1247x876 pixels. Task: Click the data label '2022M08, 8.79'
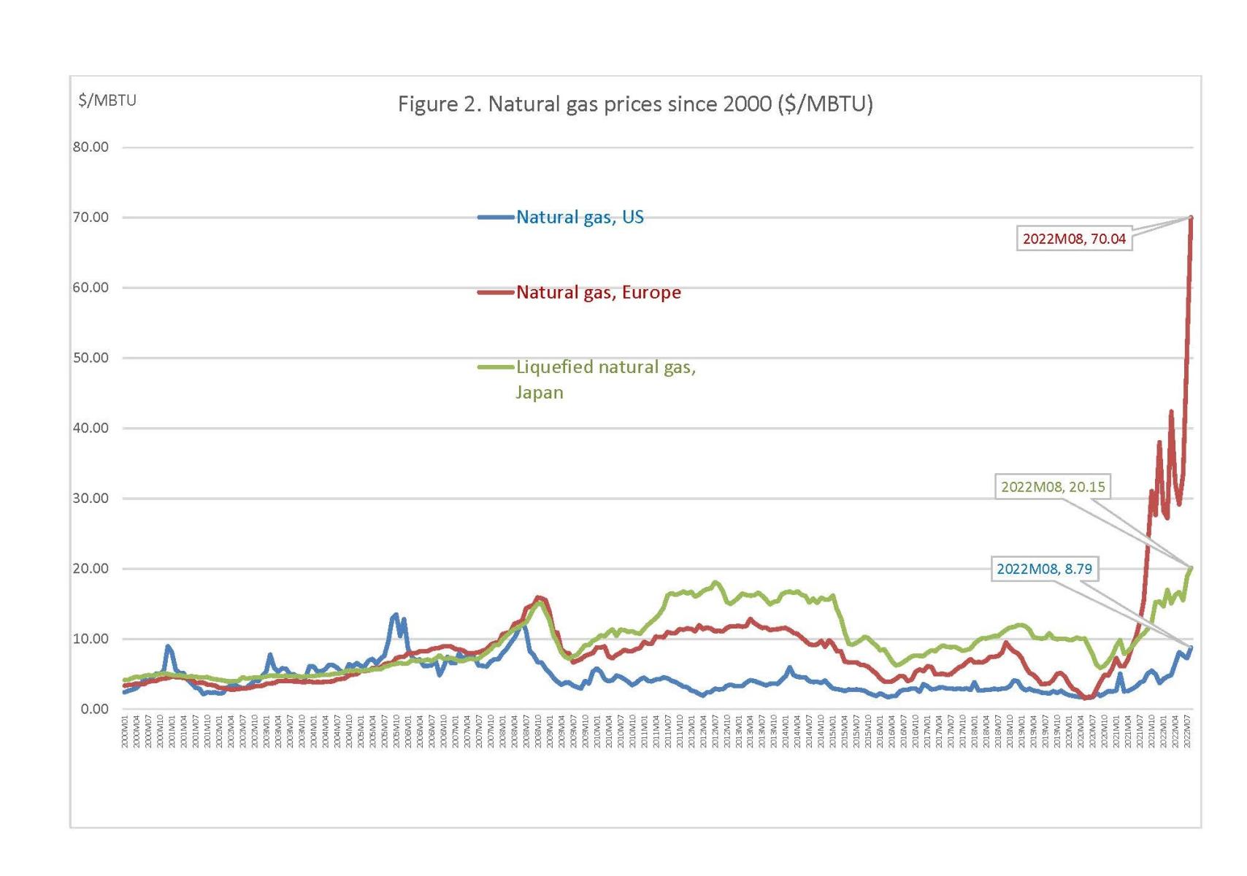[x=1045, y=569]
